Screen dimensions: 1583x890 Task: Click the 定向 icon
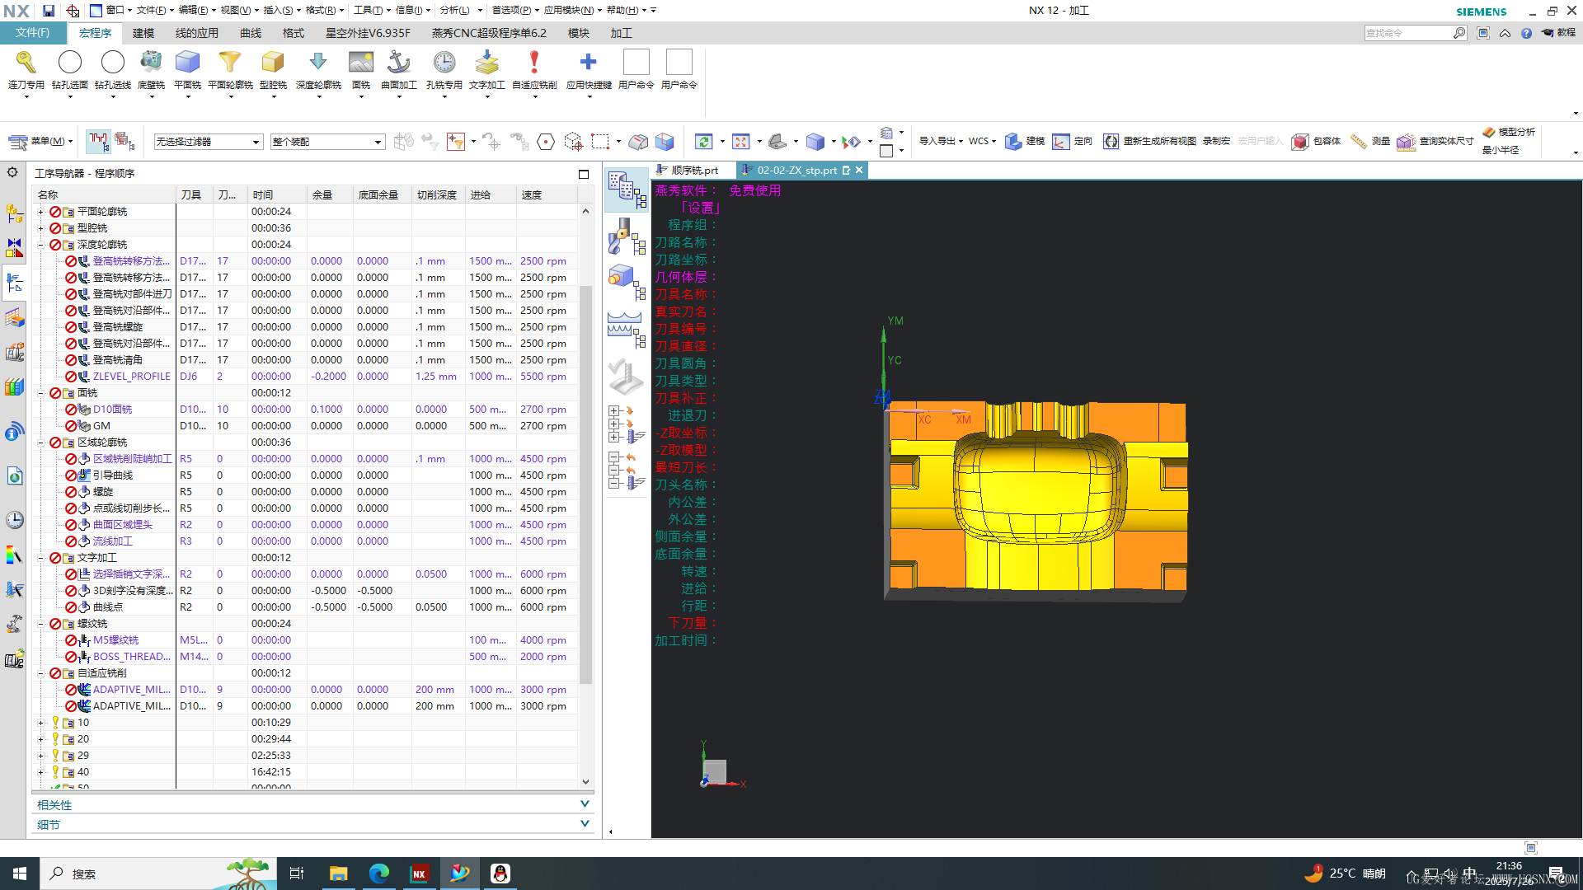click(1061, 142)
